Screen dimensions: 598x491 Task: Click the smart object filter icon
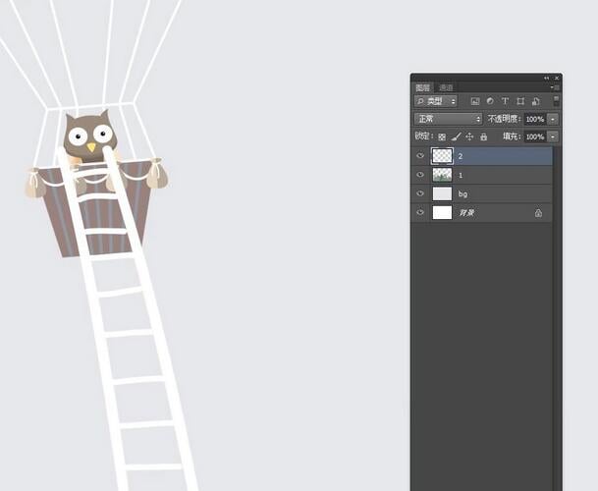(x=534, y=101)
